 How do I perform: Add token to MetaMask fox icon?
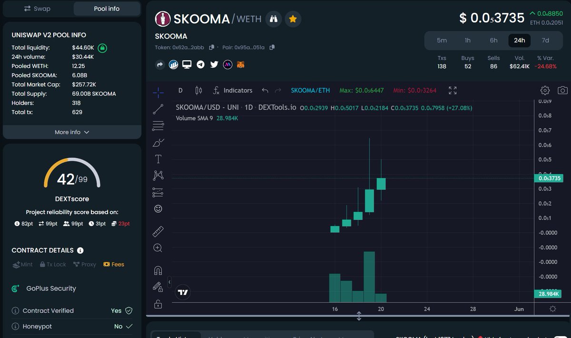coord(241,64)
